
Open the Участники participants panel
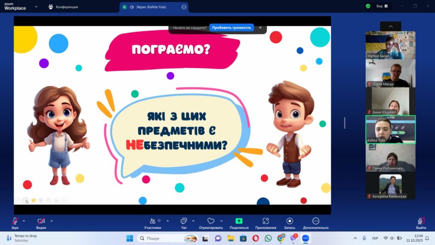coord(153,221)
